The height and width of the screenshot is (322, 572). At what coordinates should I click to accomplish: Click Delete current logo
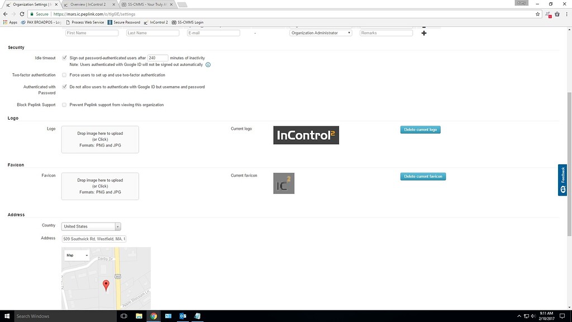tap(420, 129)
